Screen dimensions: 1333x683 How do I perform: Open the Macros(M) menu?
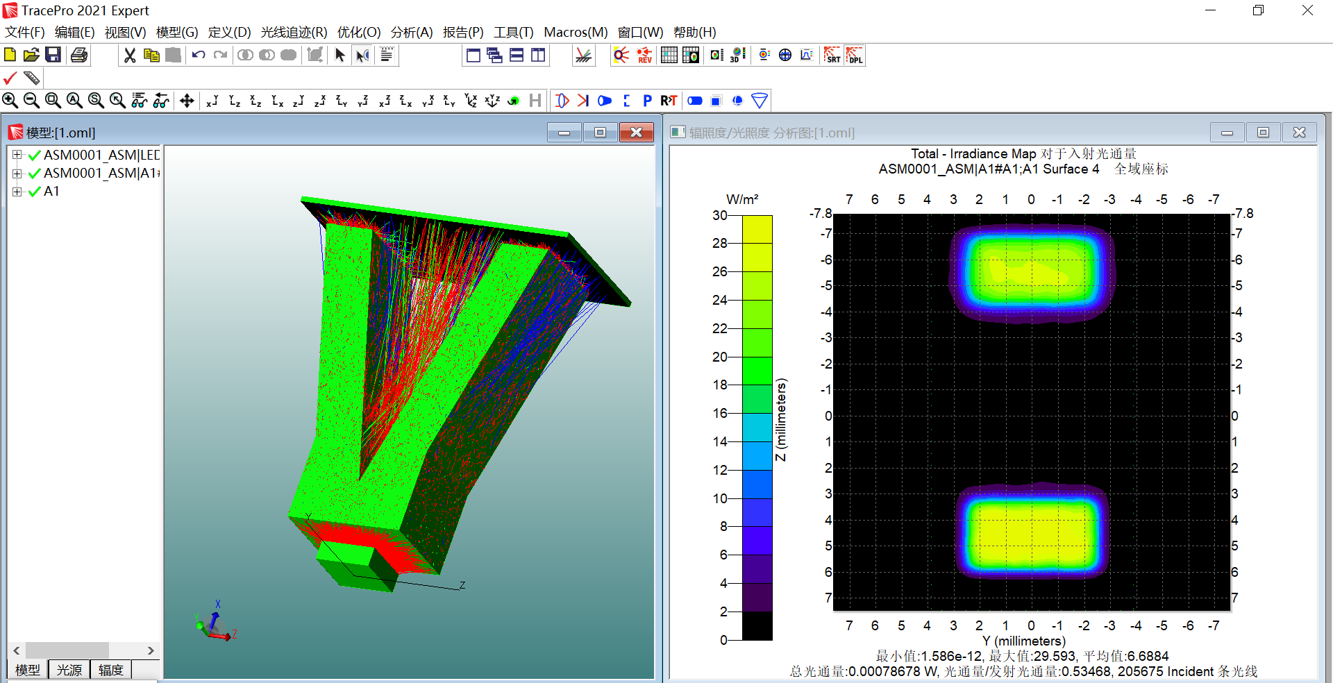576,32
